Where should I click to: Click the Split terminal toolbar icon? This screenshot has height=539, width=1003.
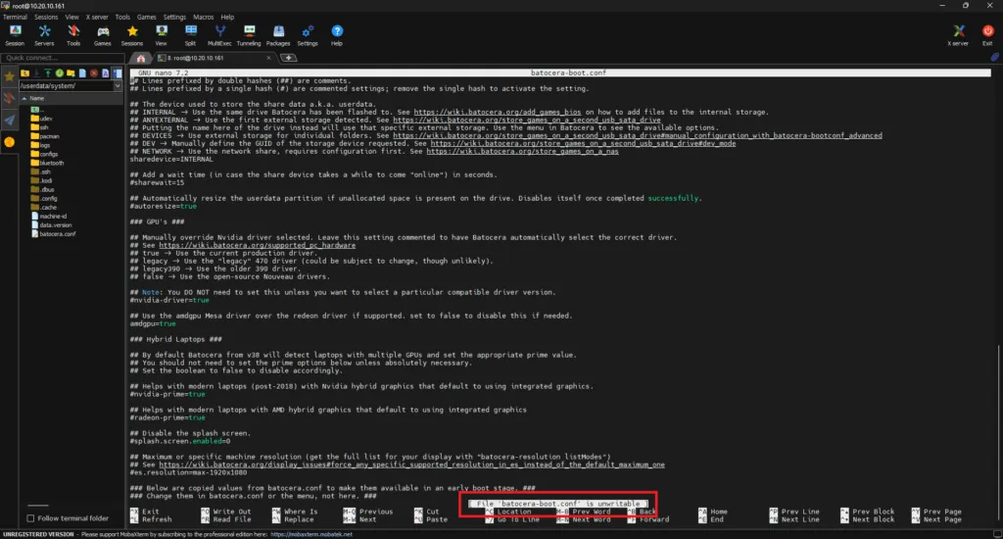coord(191,35)
